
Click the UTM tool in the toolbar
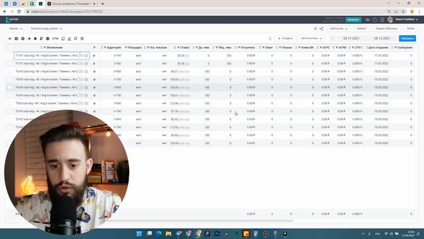55,39
